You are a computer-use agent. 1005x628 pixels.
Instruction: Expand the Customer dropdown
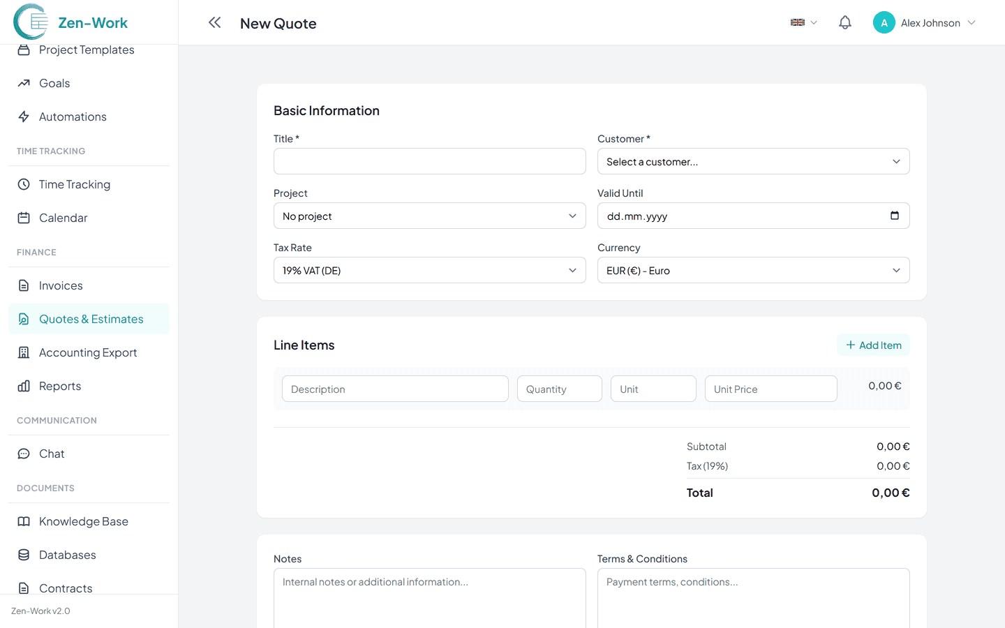(753, 161)
